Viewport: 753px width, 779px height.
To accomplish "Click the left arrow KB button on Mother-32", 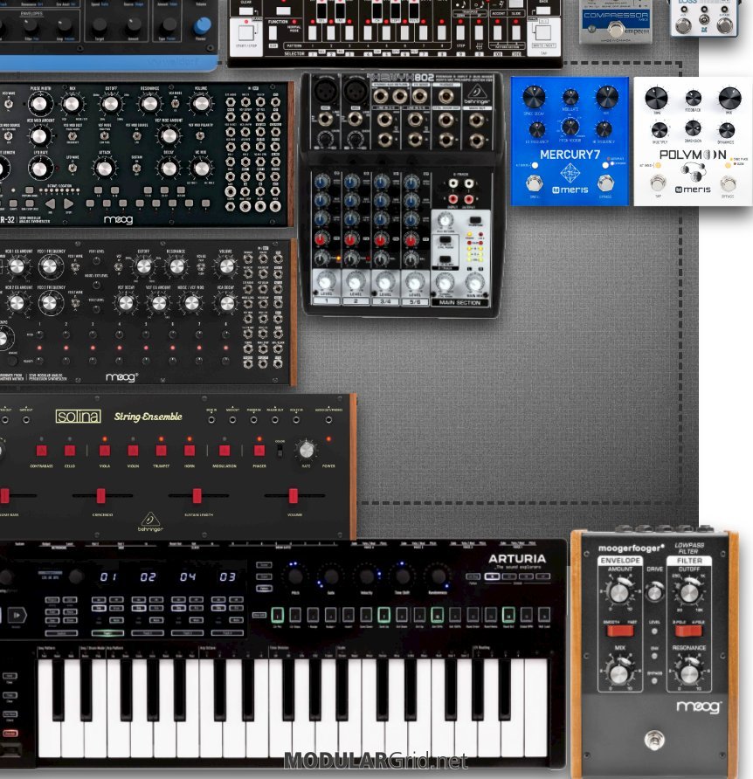I will (50, 203).
